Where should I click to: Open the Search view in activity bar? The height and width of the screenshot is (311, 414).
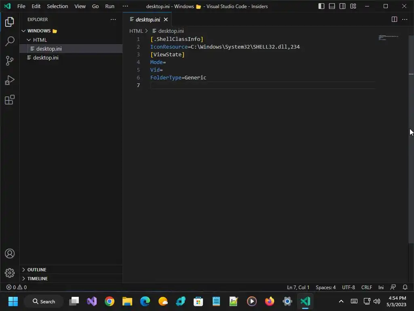click(10, 41)
